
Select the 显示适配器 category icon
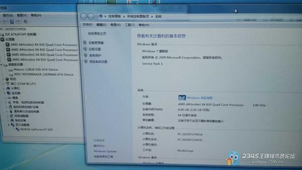coord(12,125)
